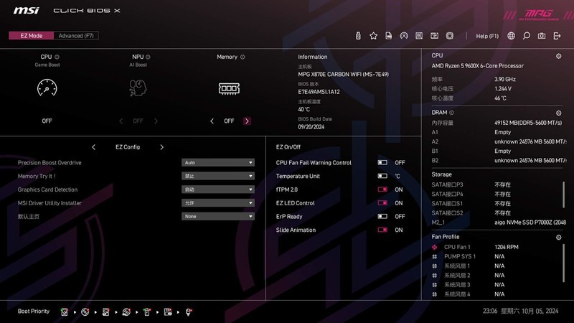Turn off the EZ LED Control switch
Image resolution: width=574 pixels, height=323 pixels.
(382, 203)
